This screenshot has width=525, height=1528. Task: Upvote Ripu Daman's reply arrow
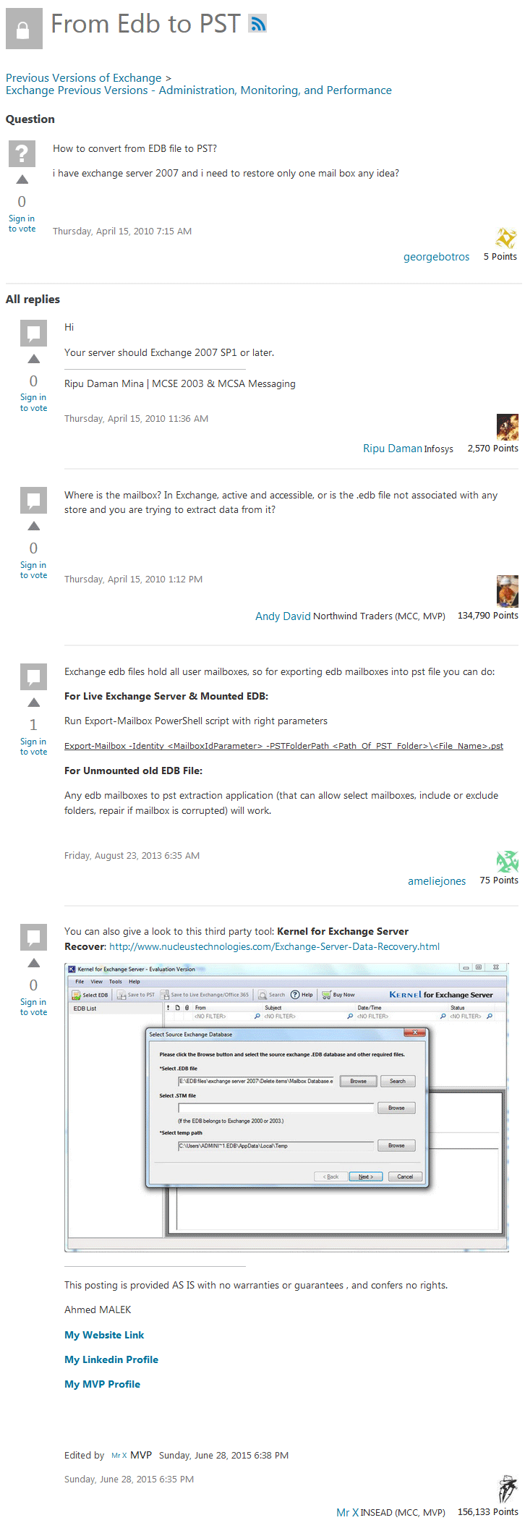coord(34,359)
